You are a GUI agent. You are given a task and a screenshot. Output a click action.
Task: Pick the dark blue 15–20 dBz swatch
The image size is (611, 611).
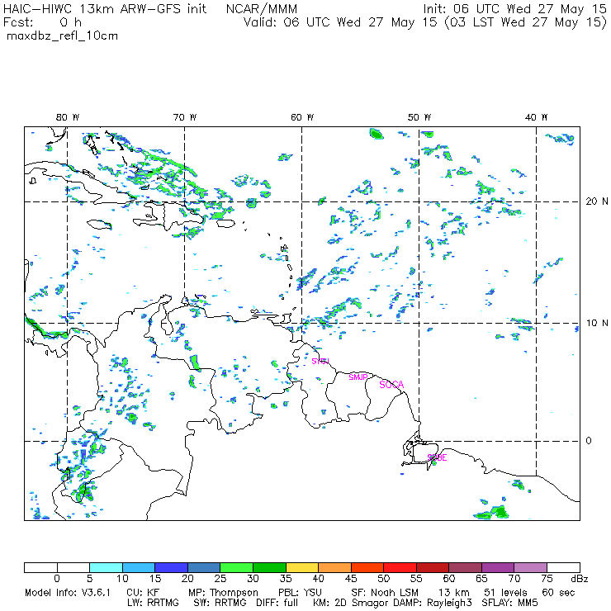[x=172, y=567]
